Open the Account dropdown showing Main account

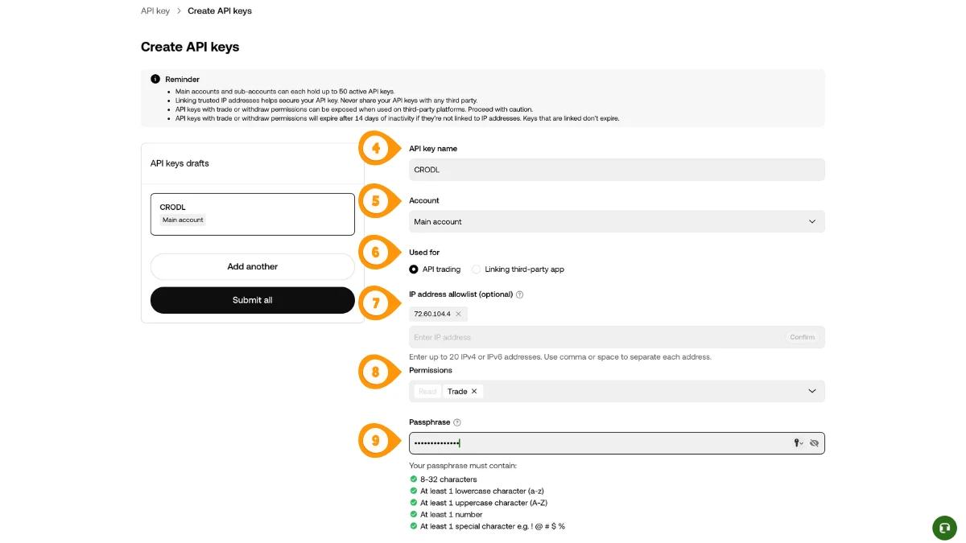click(x=617, y=221)
